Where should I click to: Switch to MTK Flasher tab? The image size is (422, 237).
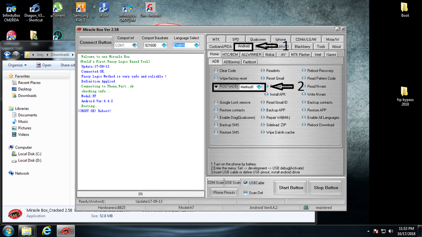click(300, 54)
